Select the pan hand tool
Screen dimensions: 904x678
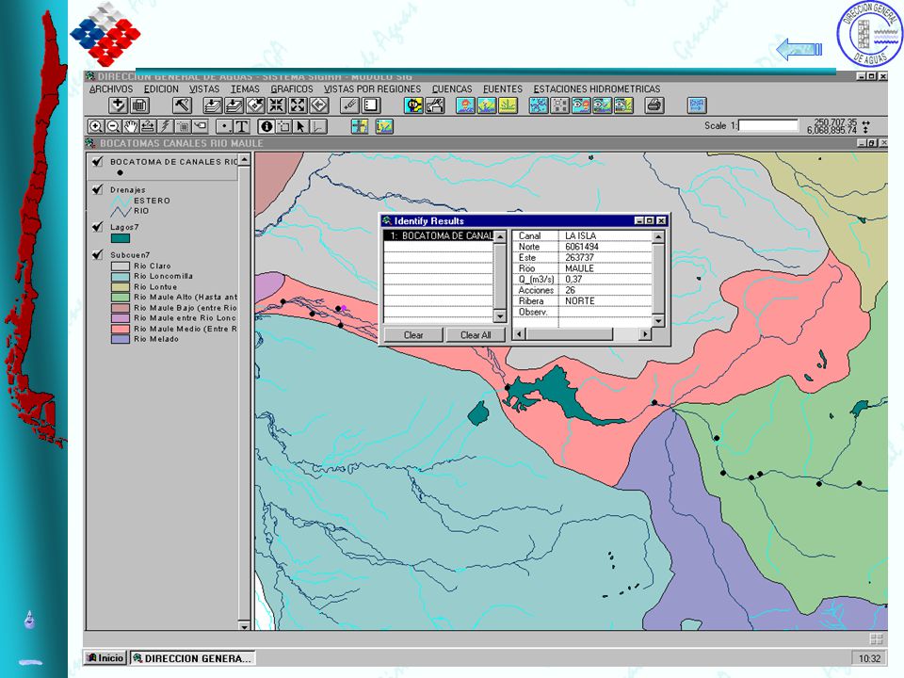[x=131, y=126]
